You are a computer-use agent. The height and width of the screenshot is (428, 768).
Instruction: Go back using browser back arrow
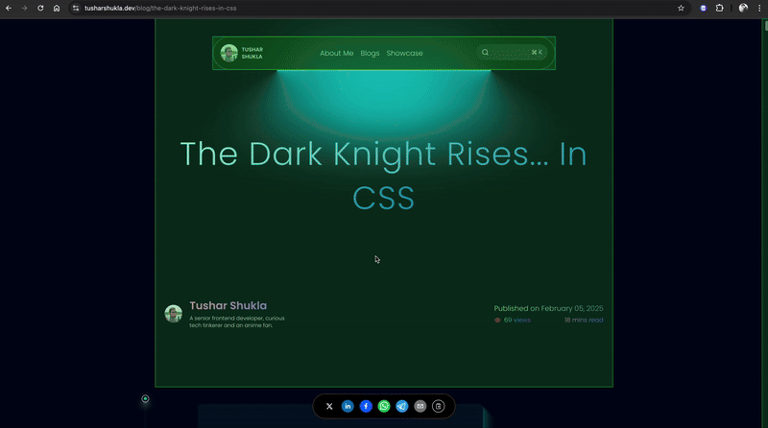pyautogui.click(x=9, y=9)
